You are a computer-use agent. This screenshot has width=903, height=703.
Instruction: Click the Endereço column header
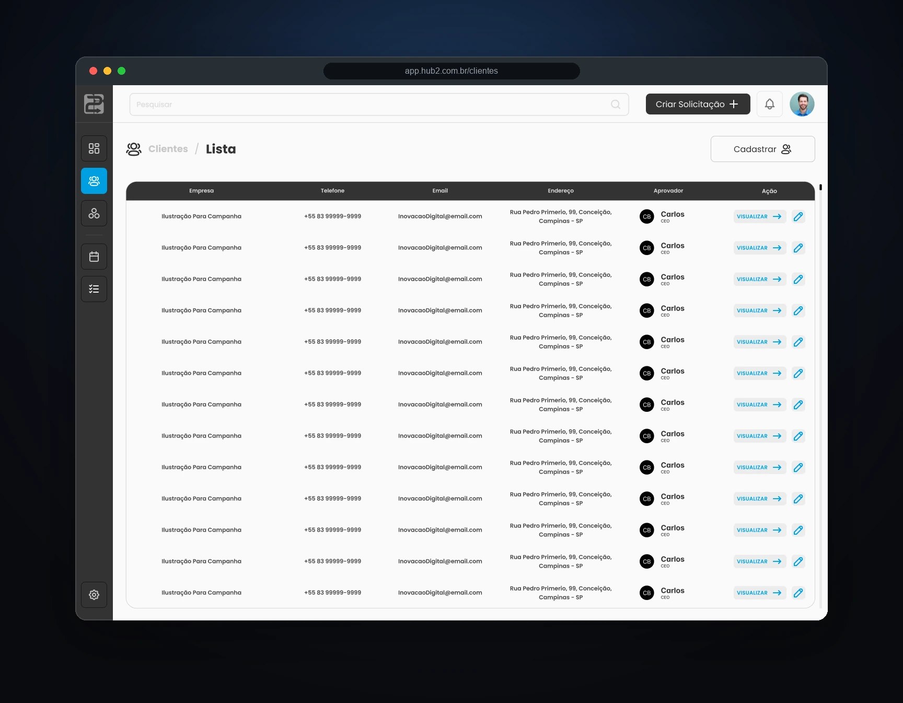point(561,191)
